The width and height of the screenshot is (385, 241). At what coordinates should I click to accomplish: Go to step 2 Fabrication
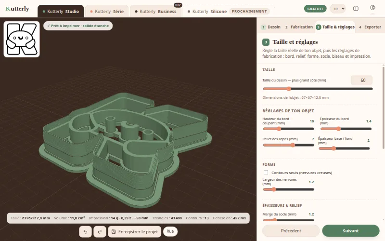[x=298, y=27]
